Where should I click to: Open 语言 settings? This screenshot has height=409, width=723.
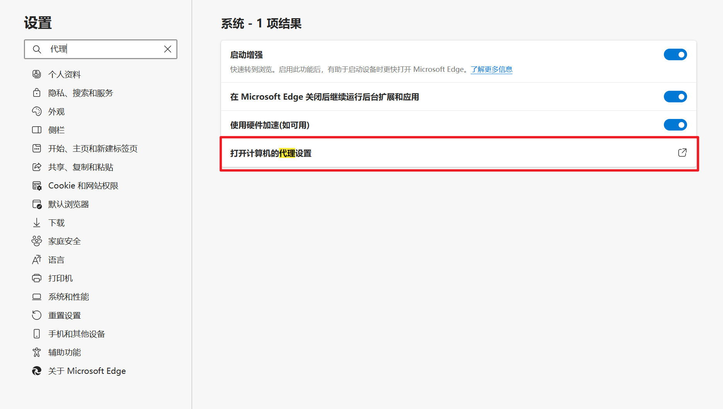pos(56,260)
